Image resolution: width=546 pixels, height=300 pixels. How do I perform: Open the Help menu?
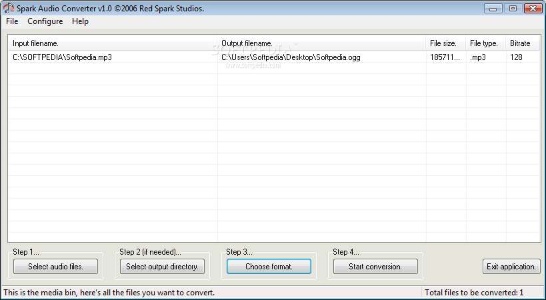(80, 21)
